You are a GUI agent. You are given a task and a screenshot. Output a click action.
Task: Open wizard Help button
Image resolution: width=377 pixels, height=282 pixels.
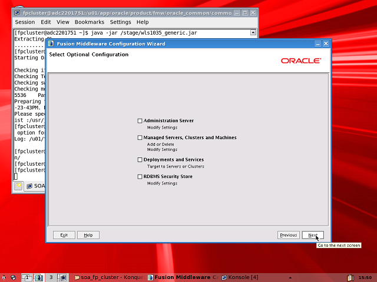click(88, 235)
